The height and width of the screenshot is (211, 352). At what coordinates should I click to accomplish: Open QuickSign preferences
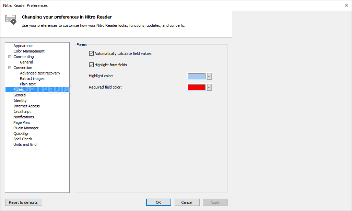point(21,133)
